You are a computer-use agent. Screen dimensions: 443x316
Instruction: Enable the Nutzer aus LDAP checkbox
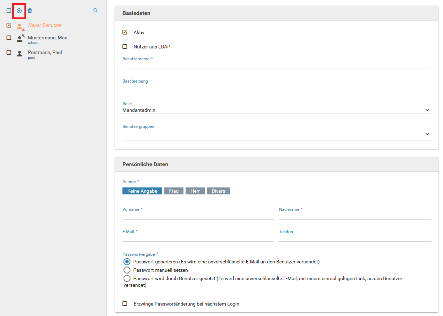coord(125,47)
